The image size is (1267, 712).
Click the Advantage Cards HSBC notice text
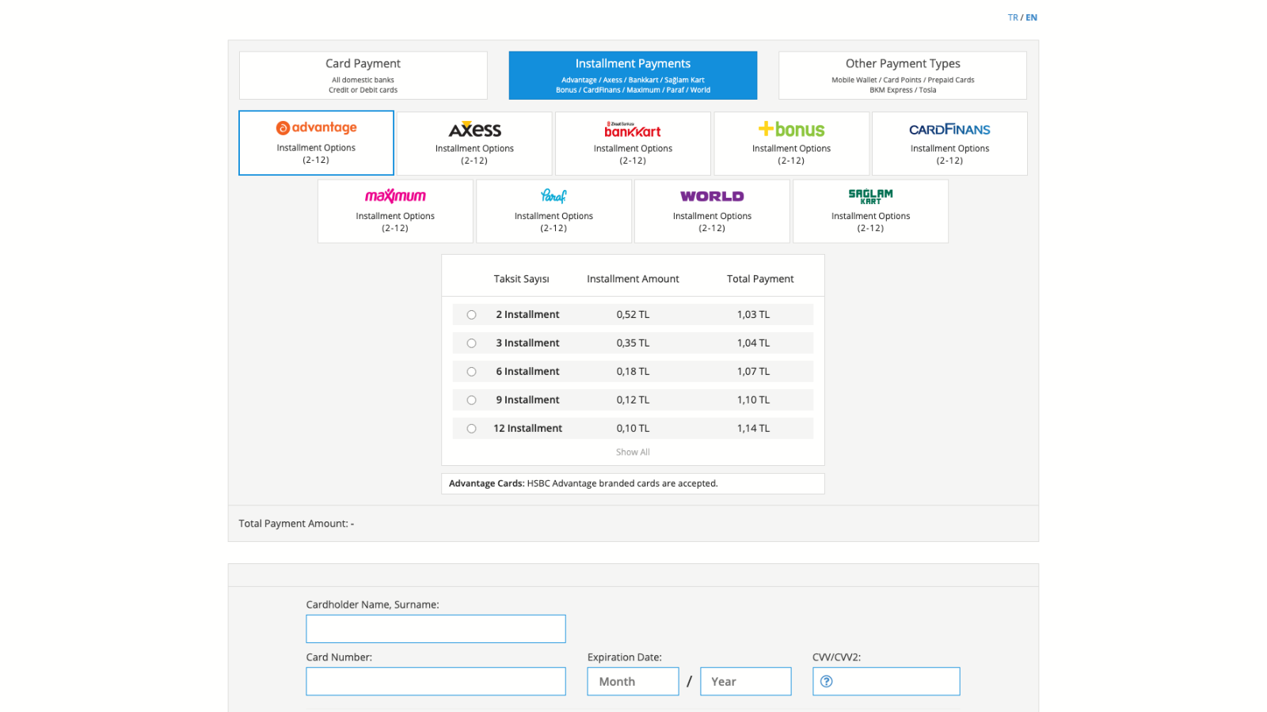point(583,483)
